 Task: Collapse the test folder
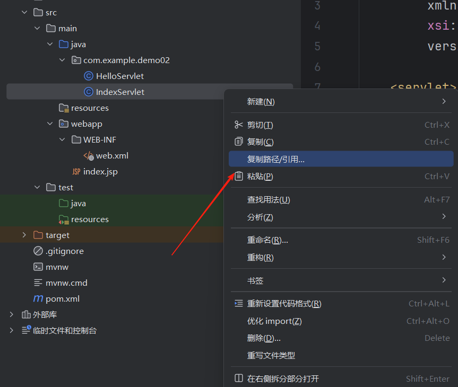(37, 187)
